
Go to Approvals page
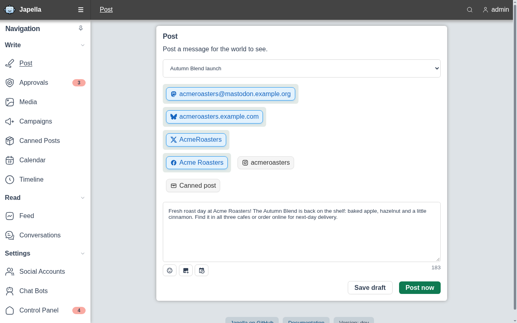coord(45,83)
